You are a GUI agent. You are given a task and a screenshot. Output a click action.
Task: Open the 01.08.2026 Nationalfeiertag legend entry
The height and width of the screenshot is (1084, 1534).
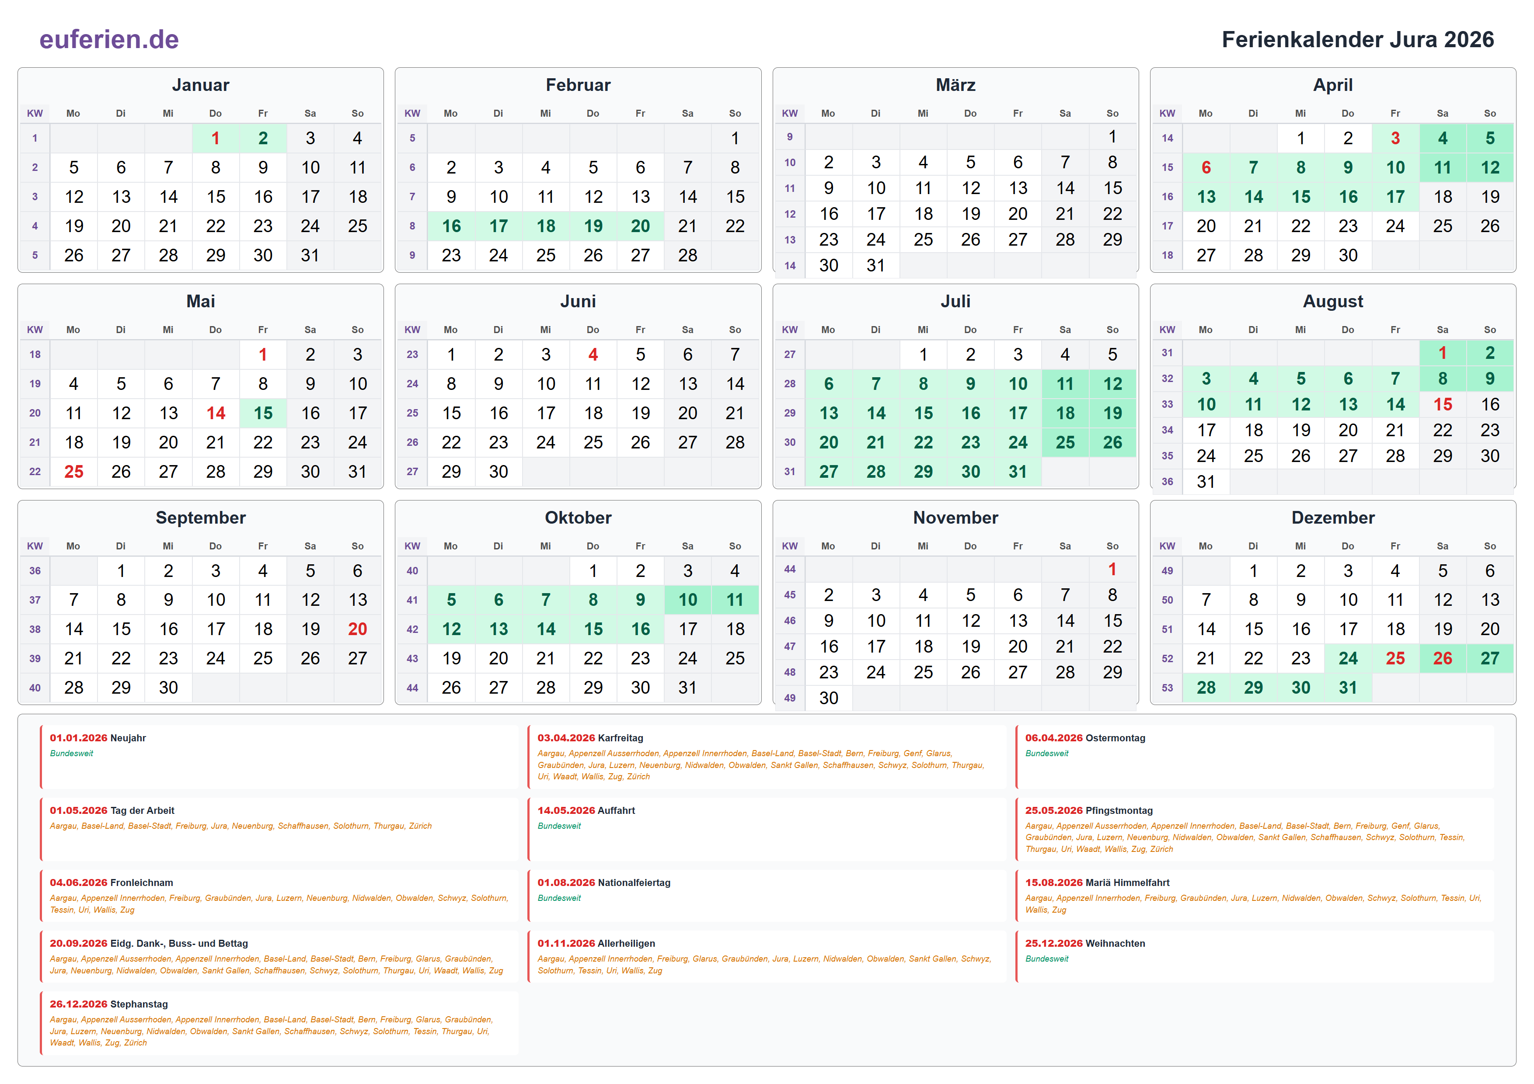click(x=766, y=896)
